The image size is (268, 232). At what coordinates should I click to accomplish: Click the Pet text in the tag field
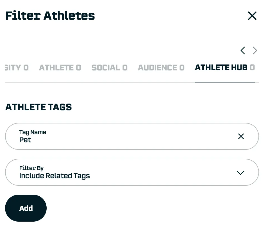(x=25, y=140)
